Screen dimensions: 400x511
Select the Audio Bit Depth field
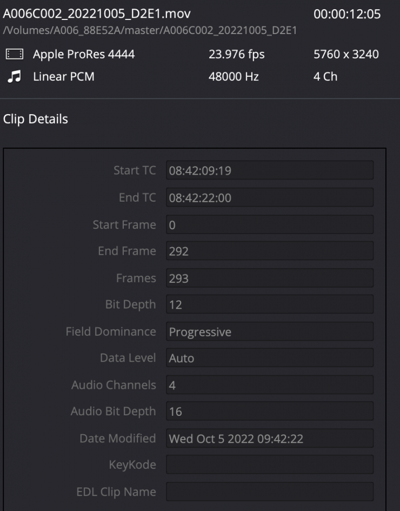pos(269,412)
